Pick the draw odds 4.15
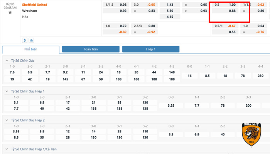Viewport: 270px width, 154px height. [x=170, y=17]
